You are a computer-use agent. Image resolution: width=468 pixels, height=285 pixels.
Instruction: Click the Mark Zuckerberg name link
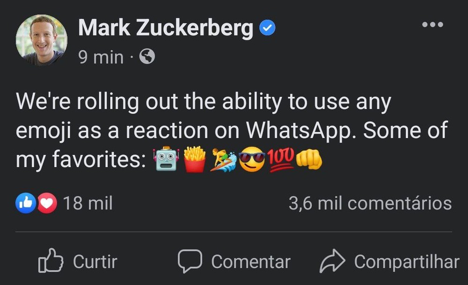165,29
